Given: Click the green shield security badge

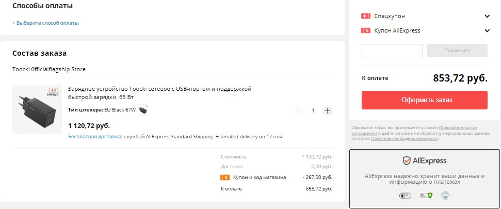Looking at the screenshot, I should (426, 196).
